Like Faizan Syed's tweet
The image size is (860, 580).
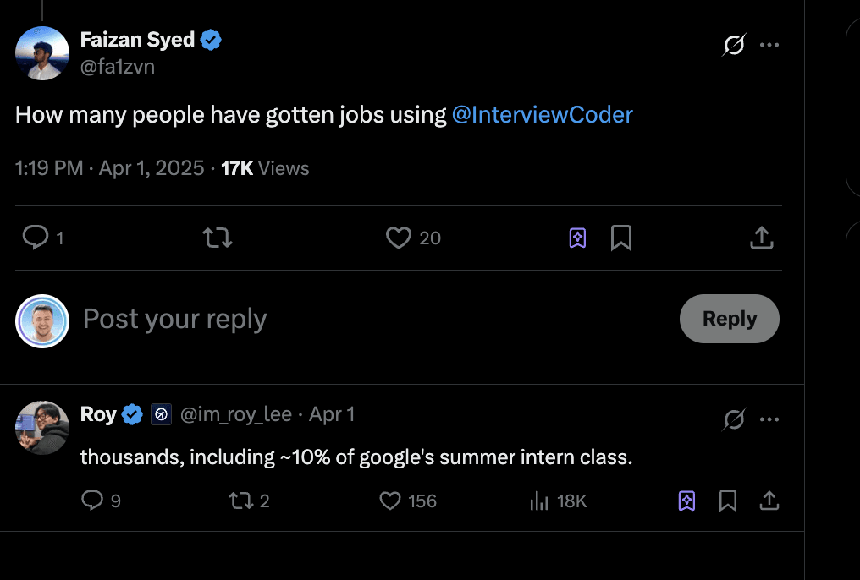click(x=398, y=238)
